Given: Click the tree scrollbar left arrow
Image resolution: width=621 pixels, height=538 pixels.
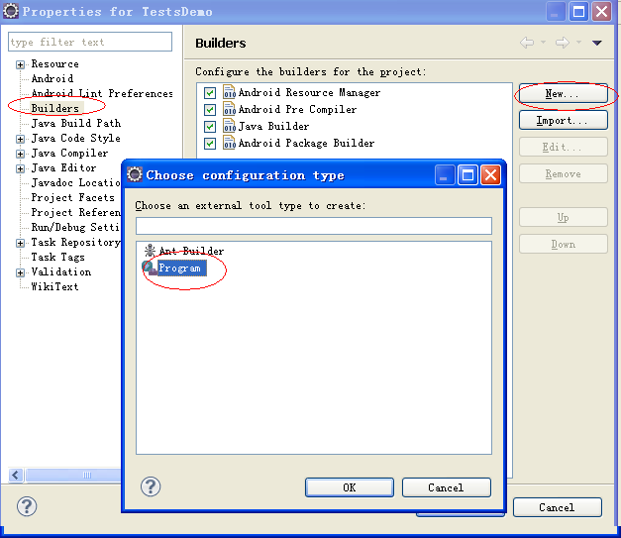Looking at the screenshot, I should point(16,475).
